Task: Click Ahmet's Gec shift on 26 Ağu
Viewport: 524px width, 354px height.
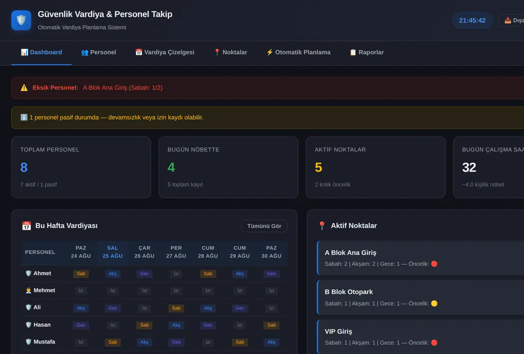Action: click(x=145, y=274)
